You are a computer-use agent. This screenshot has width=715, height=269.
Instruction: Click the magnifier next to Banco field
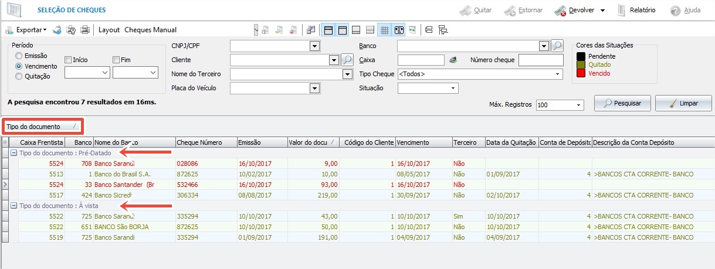(557, 46)
